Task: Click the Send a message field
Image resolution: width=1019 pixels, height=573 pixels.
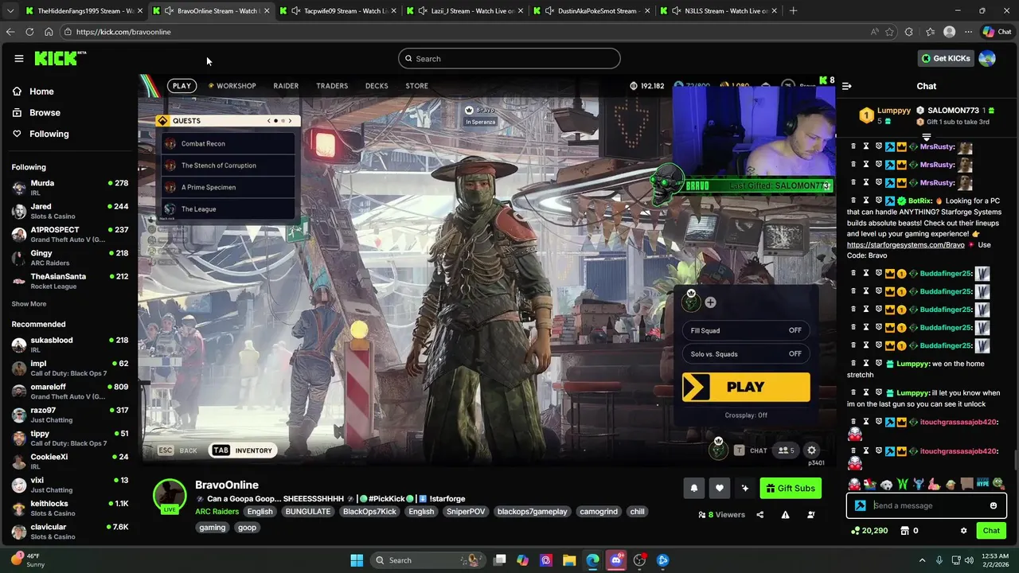Action: (x=927, y=505)
